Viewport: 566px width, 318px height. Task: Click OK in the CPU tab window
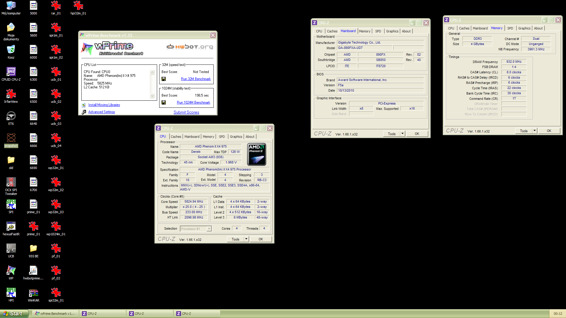click(x=261, y=239)
